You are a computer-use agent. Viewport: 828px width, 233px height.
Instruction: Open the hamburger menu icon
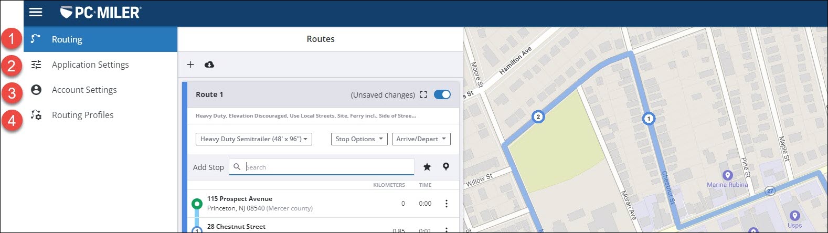36,12
